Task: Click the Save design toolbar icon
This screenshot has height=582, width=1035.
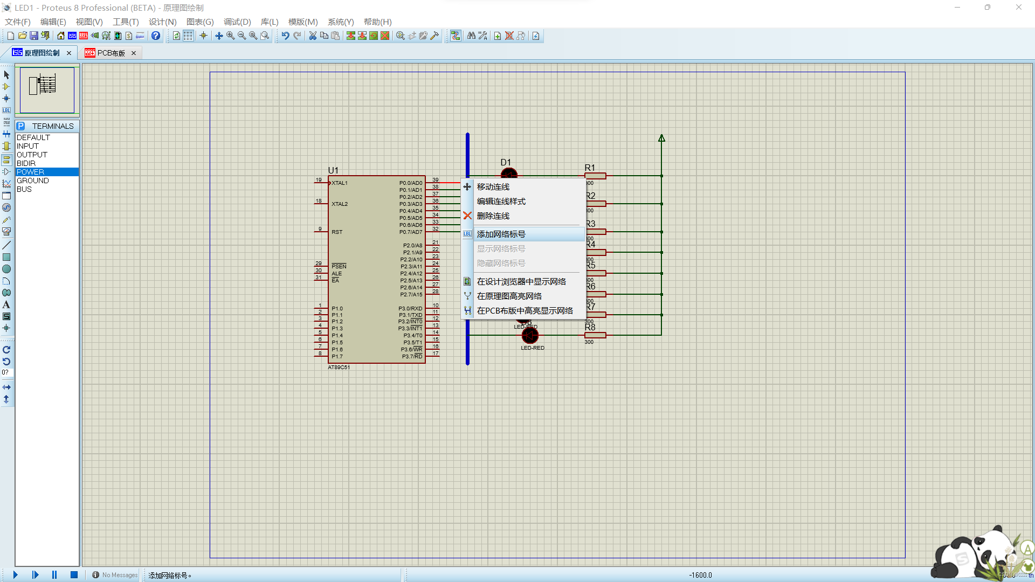Action: click(x=33, y=36)
